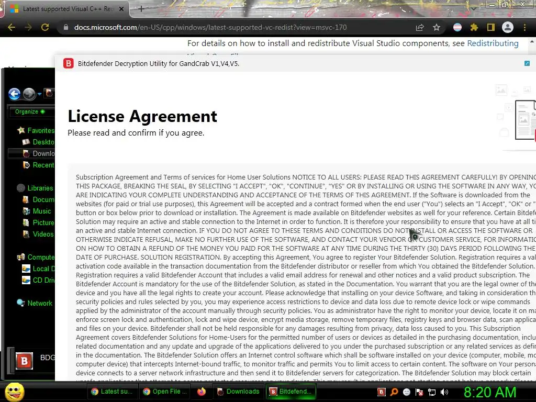Click the License Agreement heading
The height and width of the screenshot is (402, 536).
142,116
